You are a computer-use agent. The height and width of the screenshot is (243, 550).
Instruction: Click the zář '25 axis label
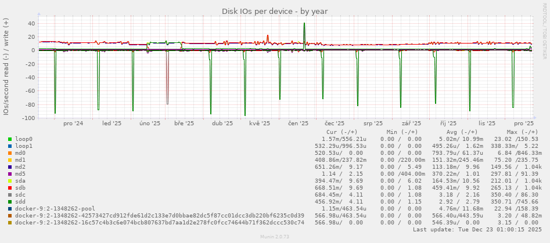point(411,124)
